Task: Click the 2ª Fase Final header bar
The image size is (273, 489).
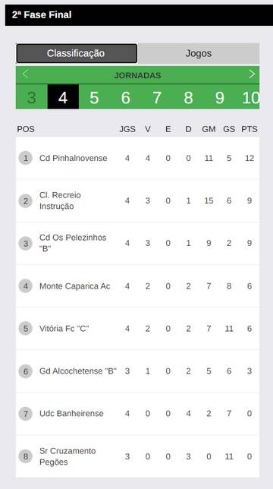Action: (139, 15)
